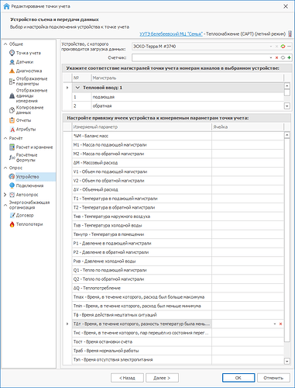
Task: Click the Ячейка column header
Action: (248, 127)
